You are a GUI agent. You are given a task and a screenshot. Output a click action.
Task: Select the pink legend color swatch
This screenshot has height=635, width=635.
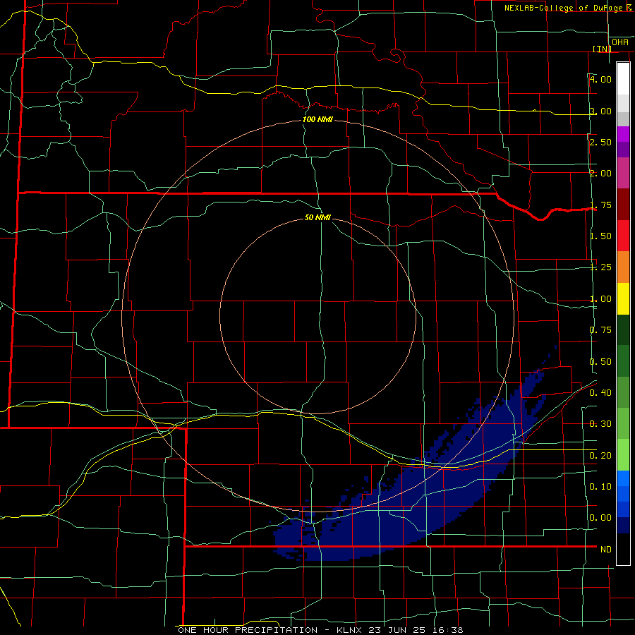point(623,173)
